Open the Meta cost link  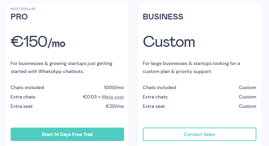point(113,97)
